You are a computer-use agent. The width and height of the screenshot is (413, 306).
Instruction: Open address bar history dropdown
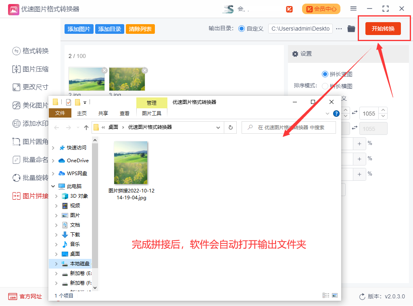[218, 127]
